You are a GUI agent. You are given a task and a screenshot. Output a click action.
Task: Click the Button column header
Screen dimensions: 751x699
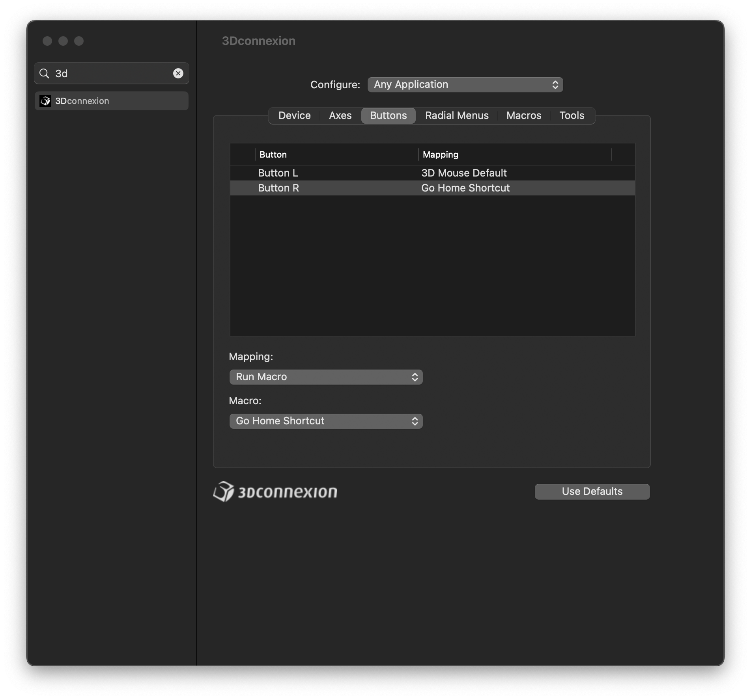336,154
